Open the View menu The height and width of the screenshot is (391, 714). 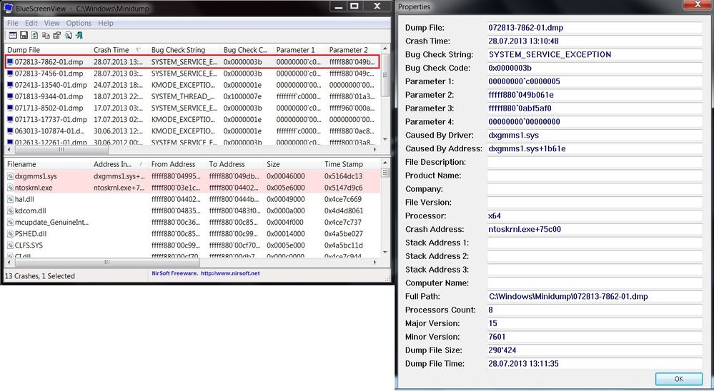click(x=51, y=23)
